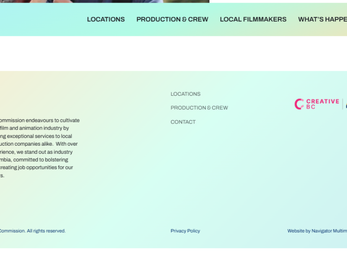Screen dimensions: 347x260
Task: Open the Privacy Policy link
Action: (x=185, y=231)
